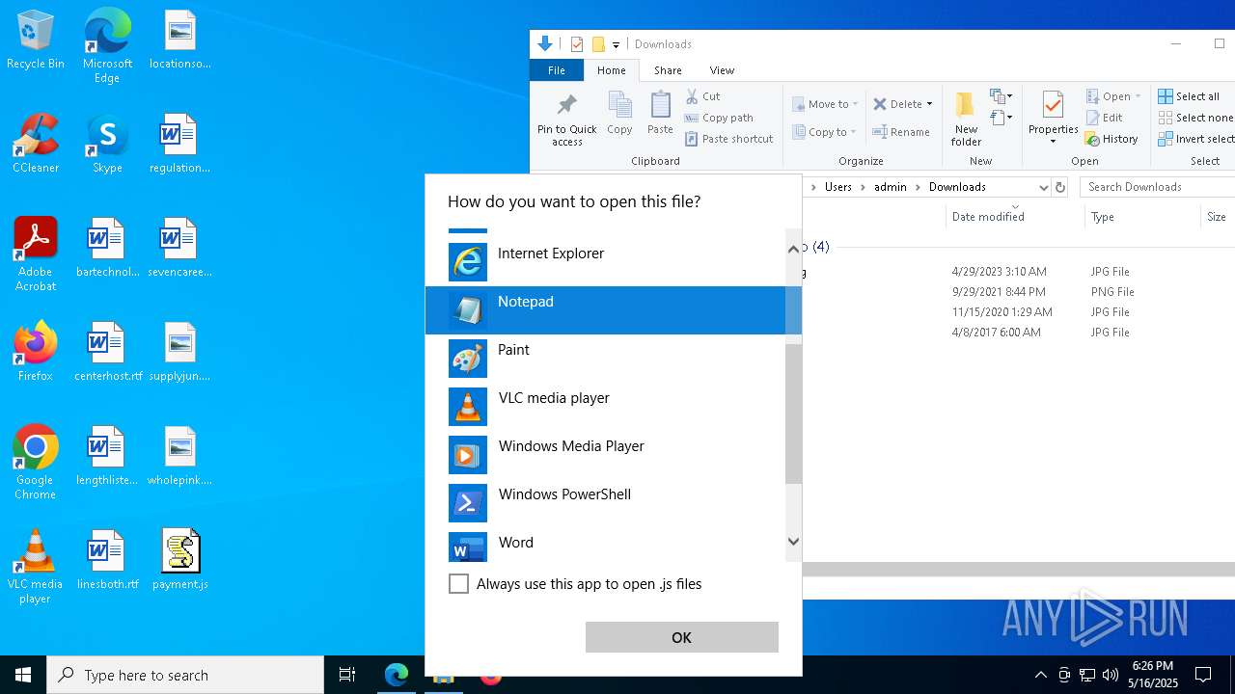Expand the Open dropdown in ribbon
This screenshot has width=1235, height=694.
coord(1138,96)
